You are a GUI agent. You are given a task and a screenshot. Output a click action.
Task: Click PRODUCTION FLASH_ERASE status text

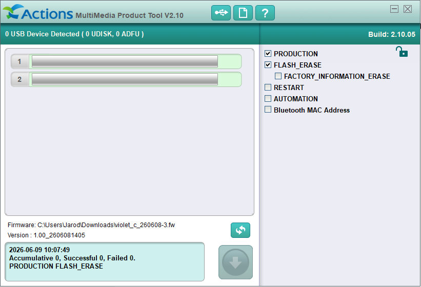coord(56,266)
